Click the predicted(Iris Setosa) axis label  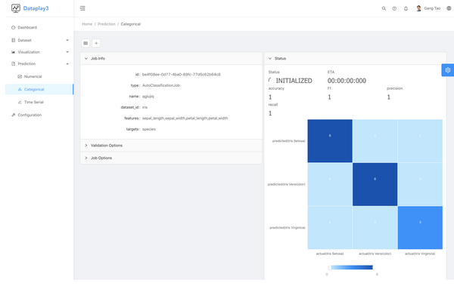(289, 141)
